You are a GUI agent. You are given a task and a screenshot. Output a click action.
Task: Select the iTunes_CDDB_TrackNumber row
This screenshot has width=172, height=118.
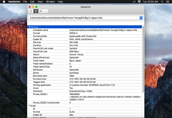[85, 103]
